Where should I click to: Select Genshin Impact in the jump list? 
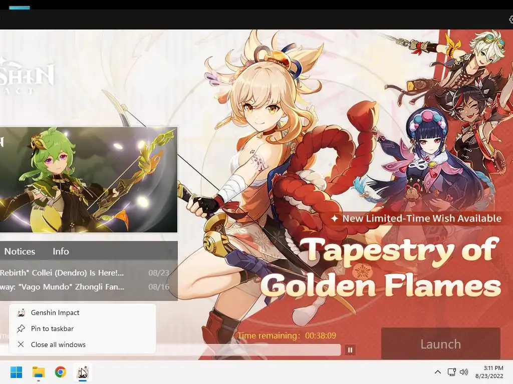click(83, 312)
